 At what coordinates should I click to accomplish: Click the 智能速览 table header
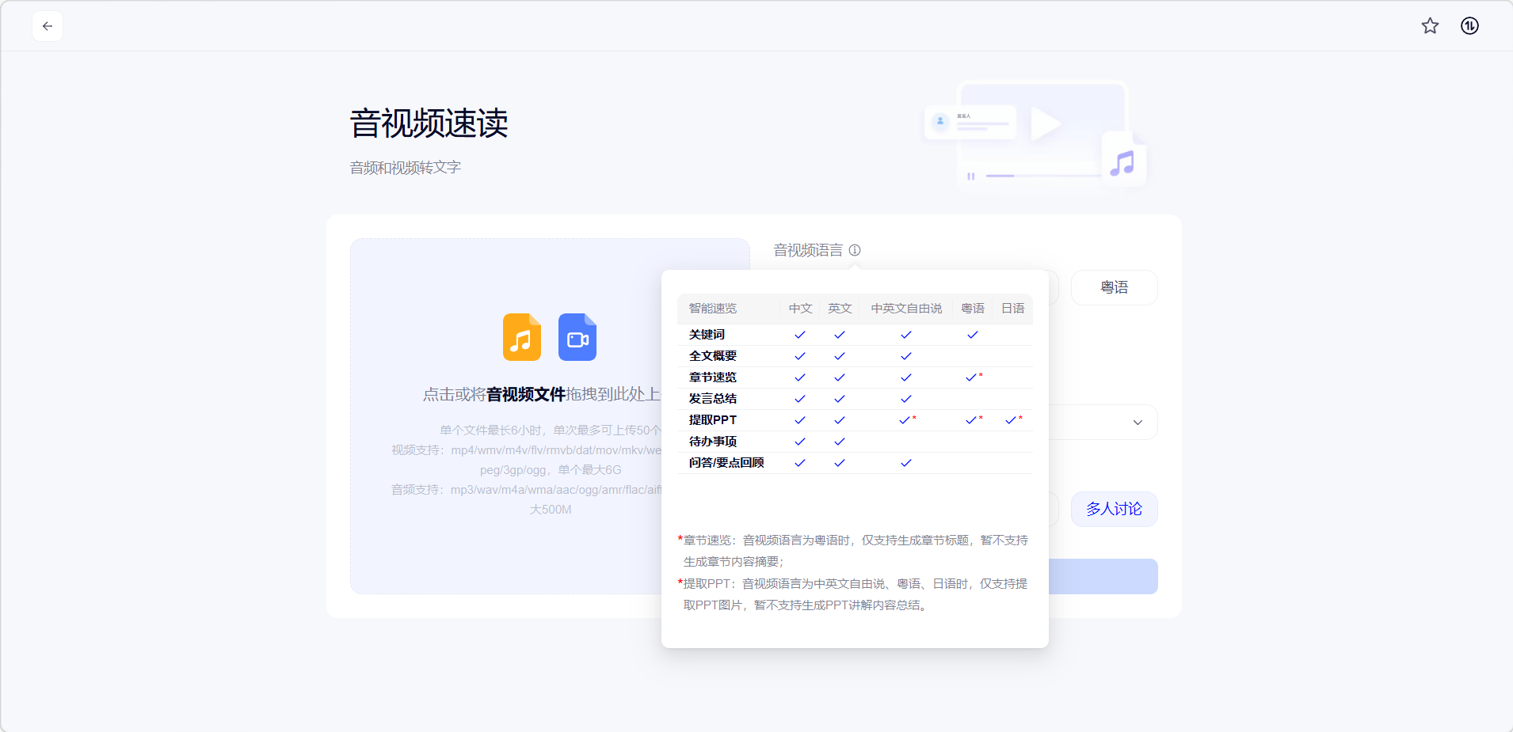click(713, 309)
